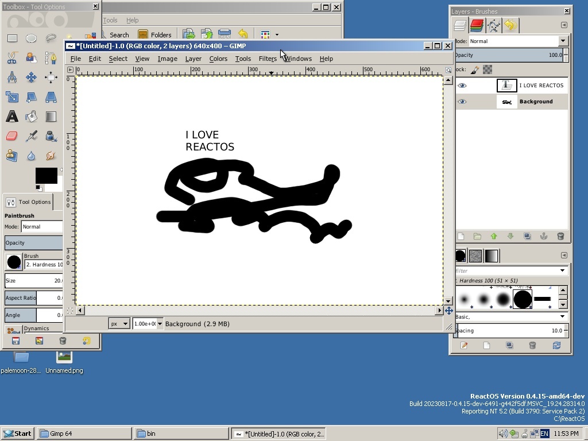Delete the layer using trash icon
Screen dimensions: 588x441
coord(560,236)
